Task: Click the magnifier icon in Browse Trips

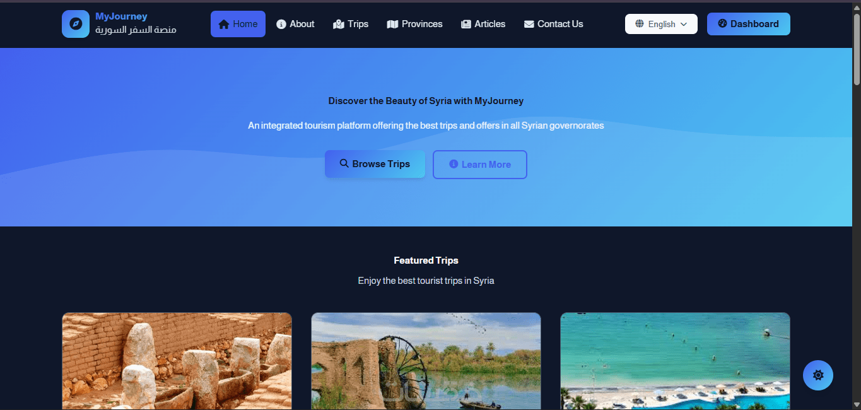Action: pos(344,163)
